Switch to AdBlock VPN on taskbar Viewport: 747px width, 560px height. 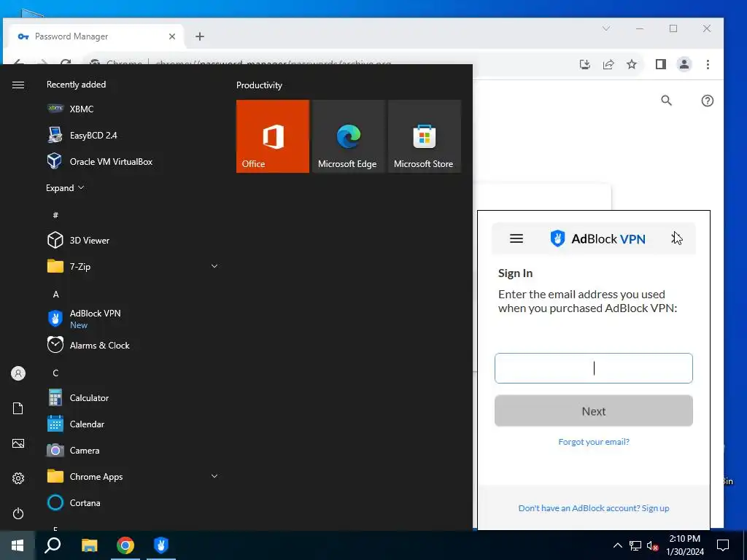tap(161, 545)
